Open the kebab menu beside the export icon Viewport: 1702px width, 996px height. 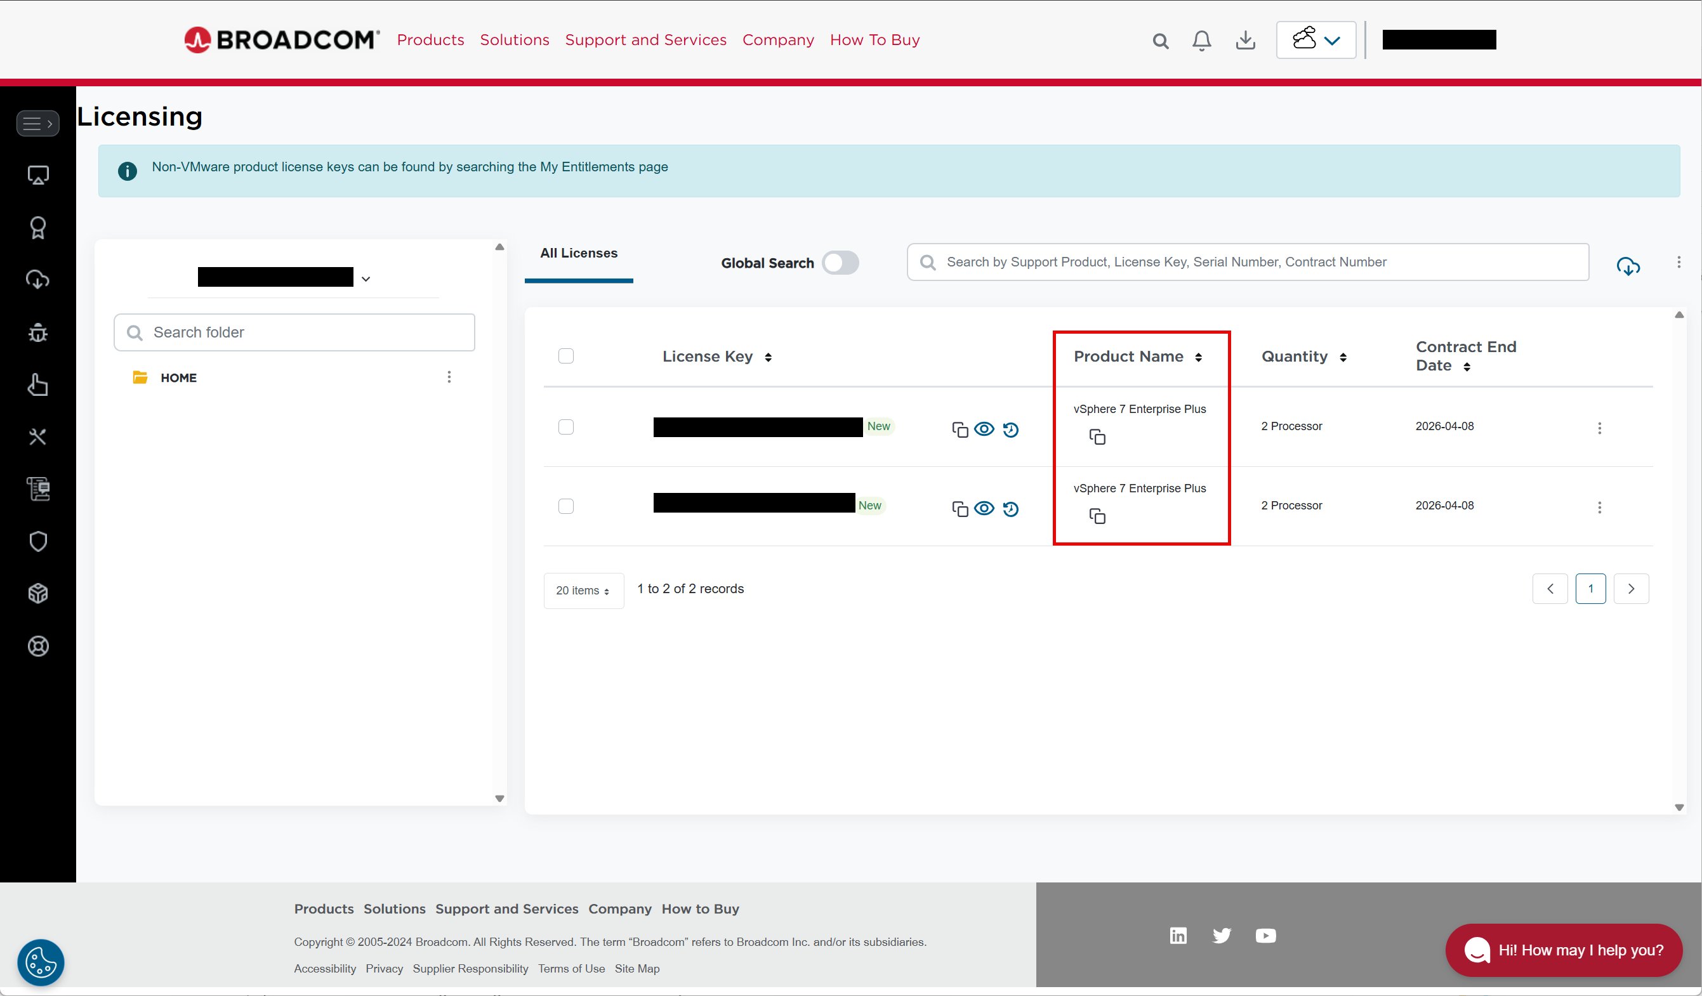click(1679, 262)
